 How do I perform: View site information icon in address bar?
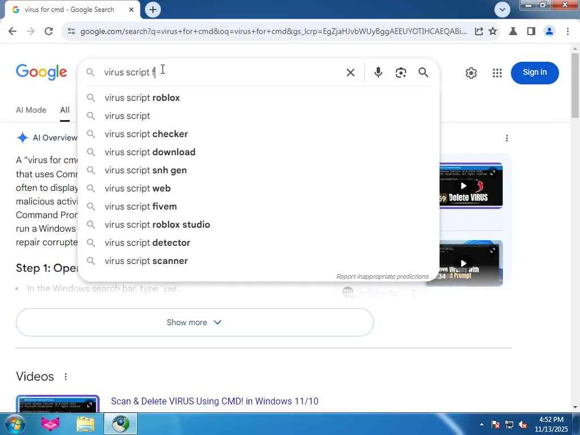pyautogui.click(x=71, y=32)
